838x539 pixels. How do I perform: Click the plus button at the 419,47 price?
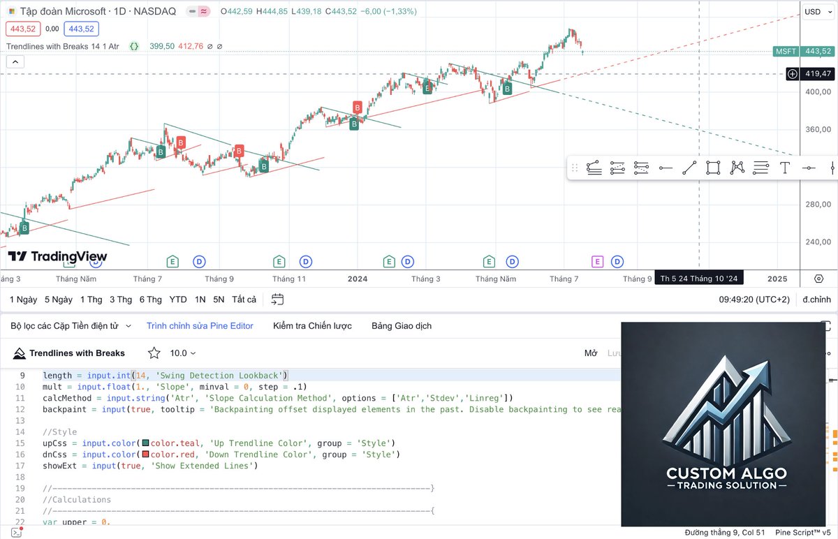[793, 73]
